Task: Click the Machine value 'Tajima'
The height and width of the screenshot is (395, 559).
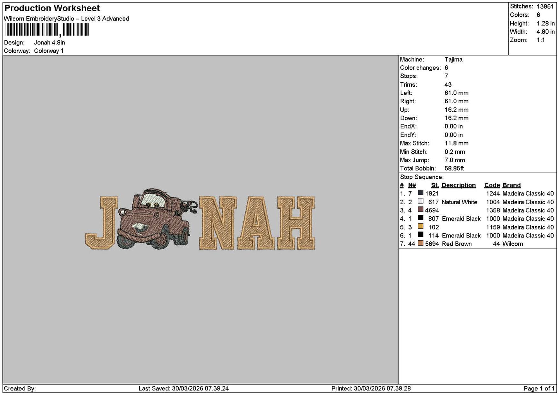Action: click(x=453, y=60)
